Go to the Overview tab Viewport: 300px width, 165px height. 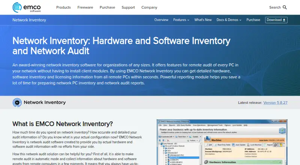(x=161, y=20)
